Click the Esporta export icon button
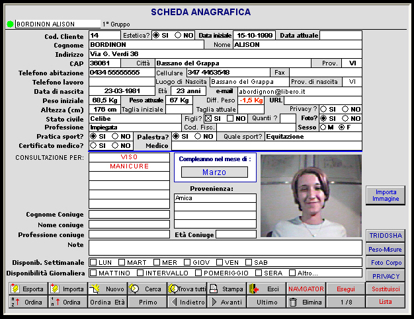The image size is (414, 319). (28, 289)
